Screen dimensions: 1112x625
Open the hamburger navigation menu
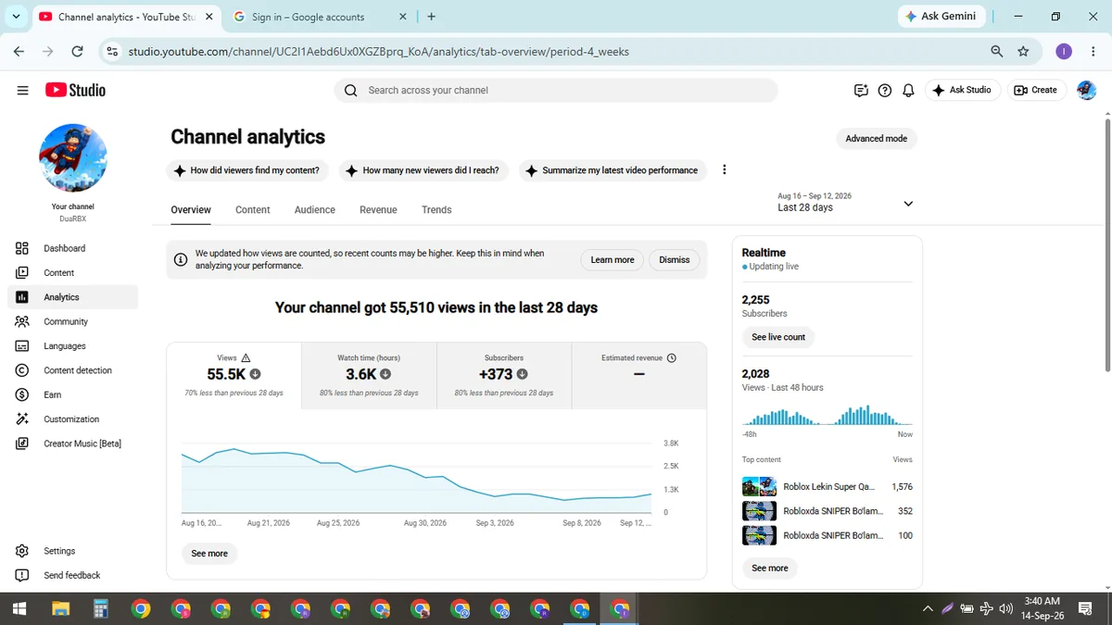[22, 90]
